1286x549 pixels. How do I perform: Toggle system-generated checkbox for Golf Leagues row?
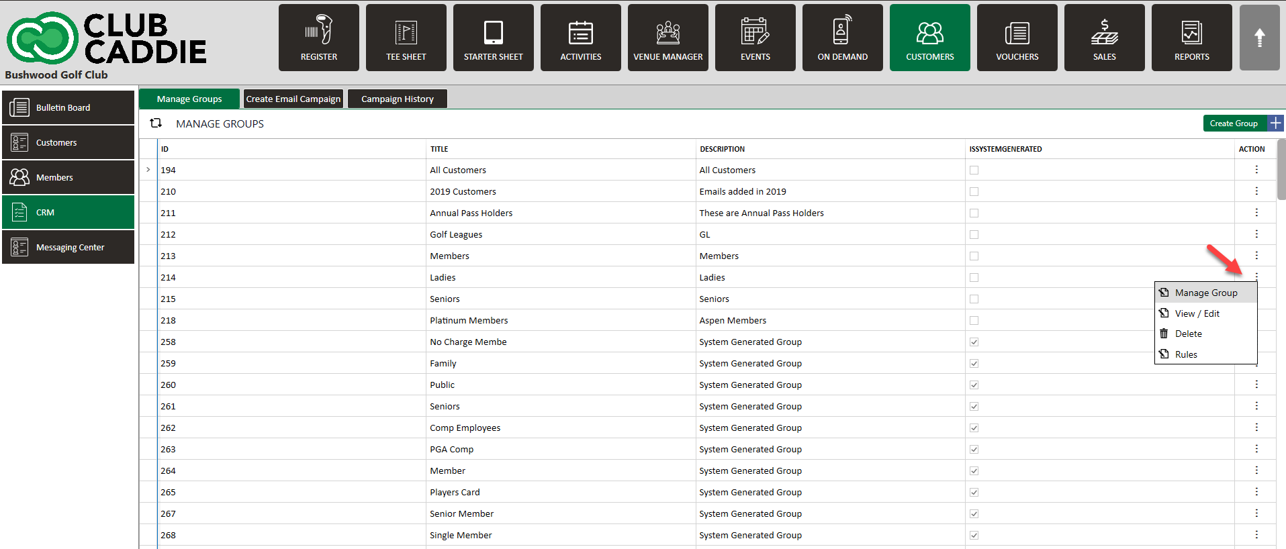point(974,235)
